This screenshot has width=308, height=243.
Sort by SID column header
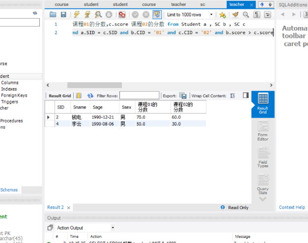62,107
